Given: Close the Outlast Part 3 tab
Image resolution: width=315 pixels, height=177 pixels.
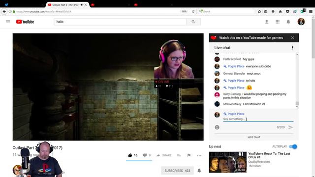Looking at the screenshot, I should 86,4.
